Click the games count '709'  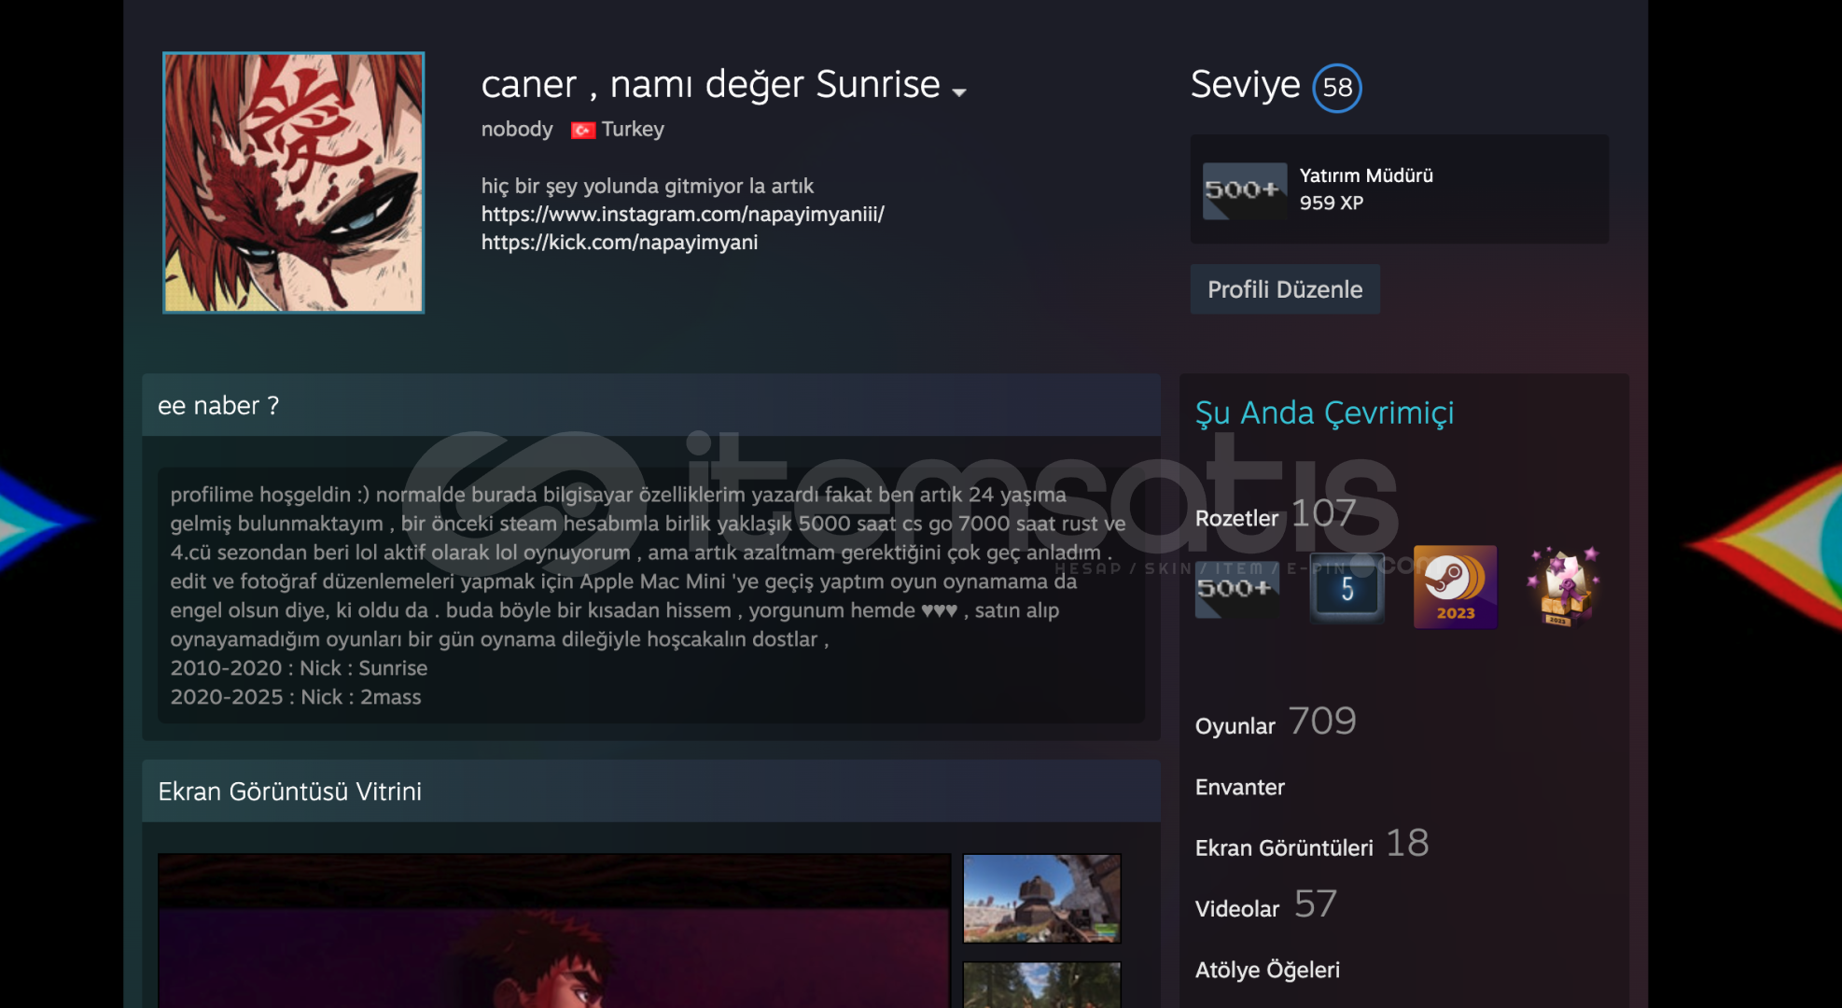point(1322,721)
